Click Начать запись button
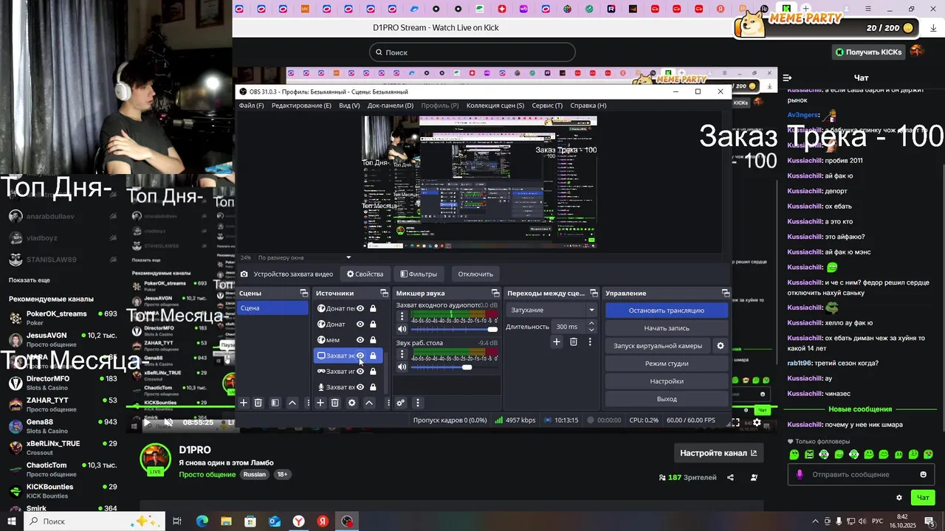This screenshot has height=531, width=945. pyautogui.click(x=667, y=328)
